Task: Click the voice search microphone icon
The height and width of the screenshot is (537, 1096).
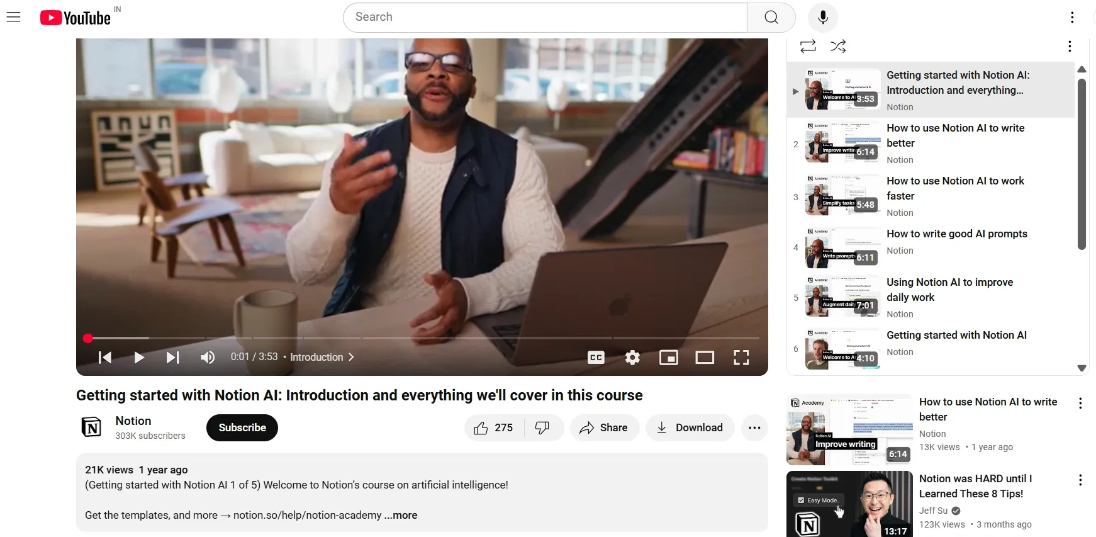Action: [823, 18]
